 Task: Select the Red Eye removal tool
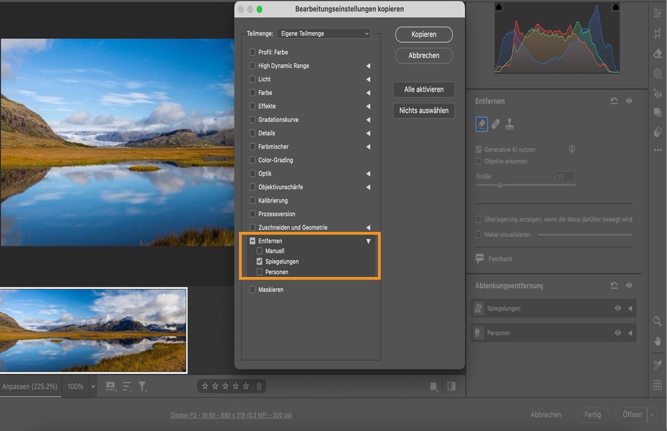click(658, 93)
